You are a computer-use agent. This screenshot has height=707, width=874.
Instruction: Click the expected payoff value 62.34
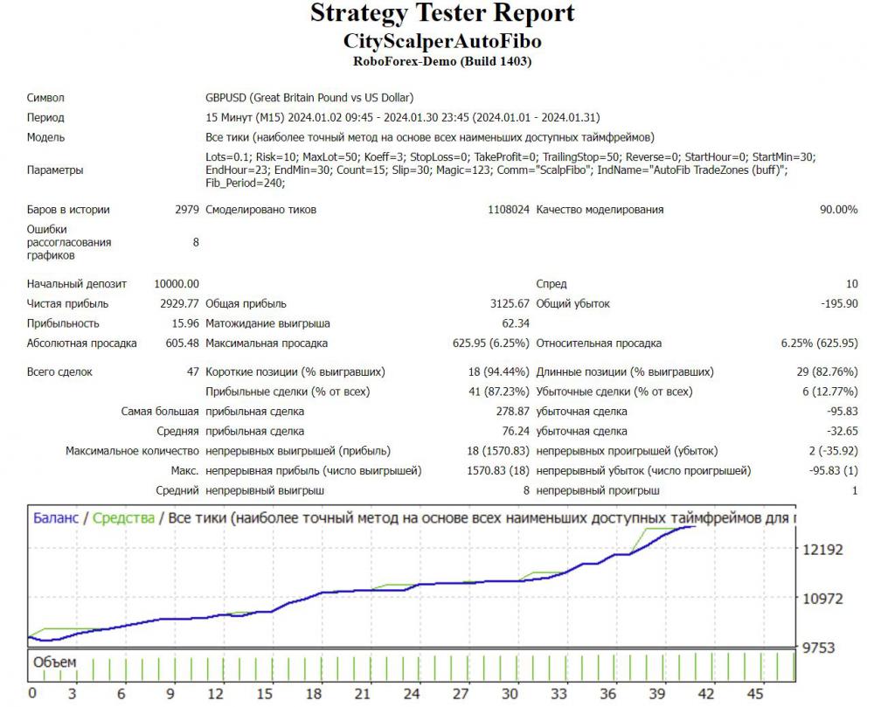tap(516, 323)
